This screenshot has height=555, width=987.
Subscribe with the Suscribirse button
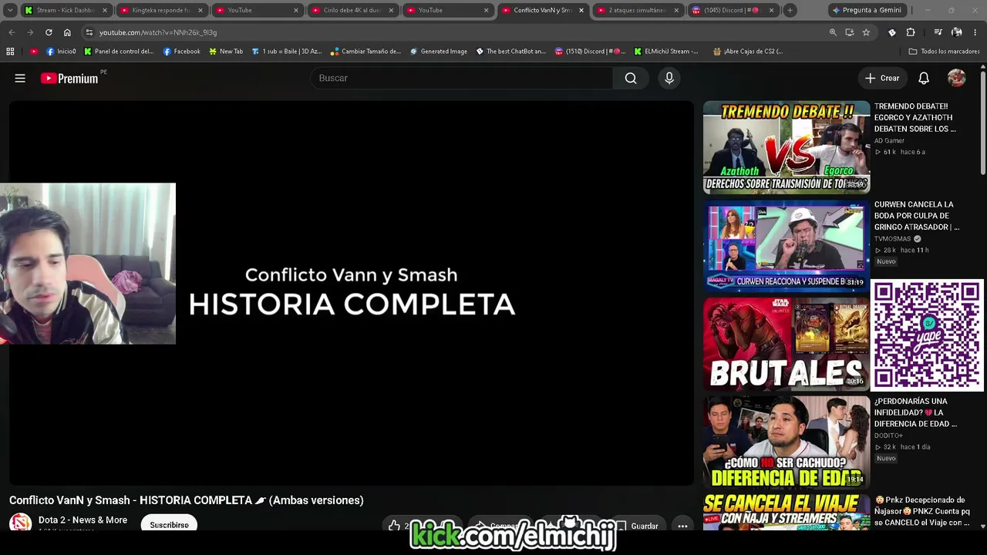click(x=169, y=524)
